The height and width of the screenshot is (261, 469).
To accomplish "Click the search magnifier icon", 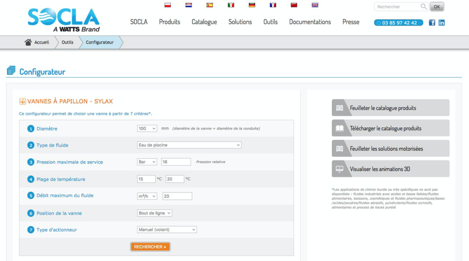I will 424,6.
